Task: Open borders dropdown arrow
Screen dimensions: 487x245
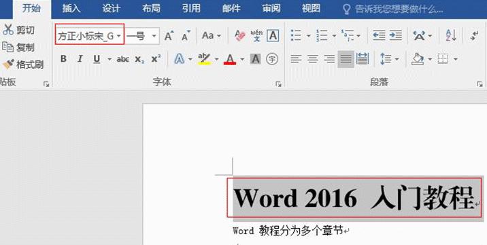Action: [x=455, y=59]
